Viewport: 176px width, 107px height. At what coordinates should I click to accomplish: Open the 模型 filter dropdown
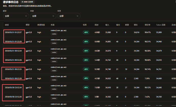16,16
